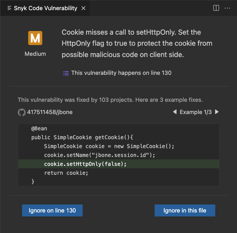Open the 417511458/jbone repository link
This screenshot has height=233, width=237.
point(50,112)
